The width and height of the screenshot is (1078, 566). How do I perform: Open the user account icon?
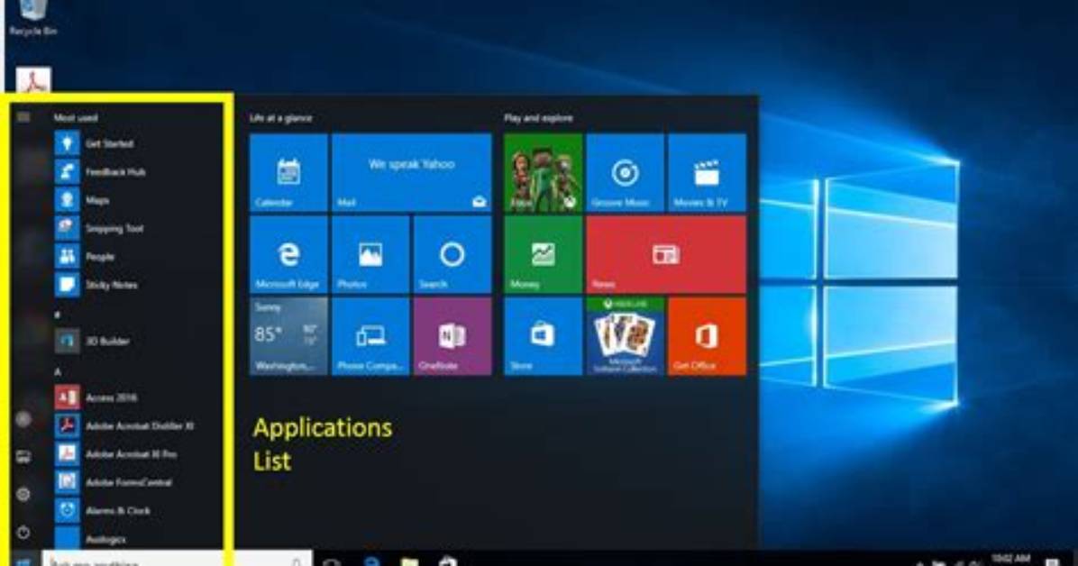[23, 419]
